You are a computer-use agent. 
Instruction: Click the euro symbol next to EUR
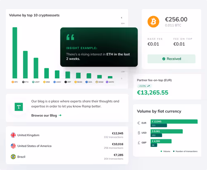click(139, 123)
